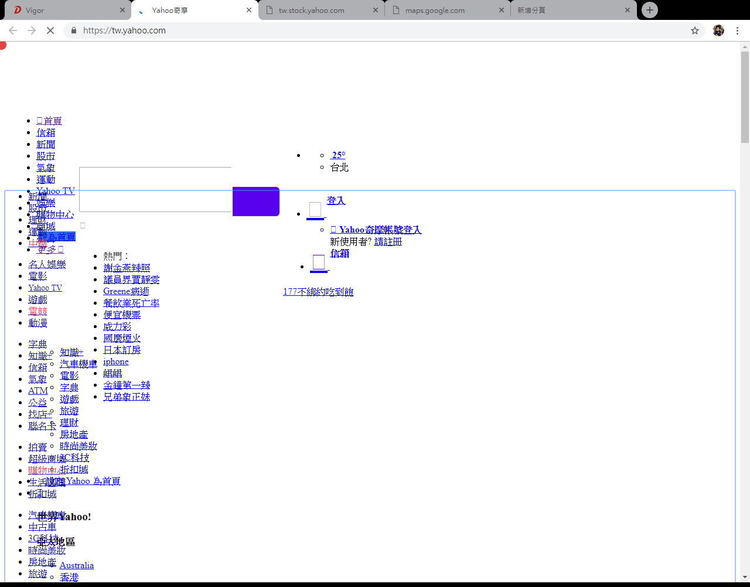Viewport: 750px width, 587px height.
Task: Open the 公益 link
Action: 37,402
